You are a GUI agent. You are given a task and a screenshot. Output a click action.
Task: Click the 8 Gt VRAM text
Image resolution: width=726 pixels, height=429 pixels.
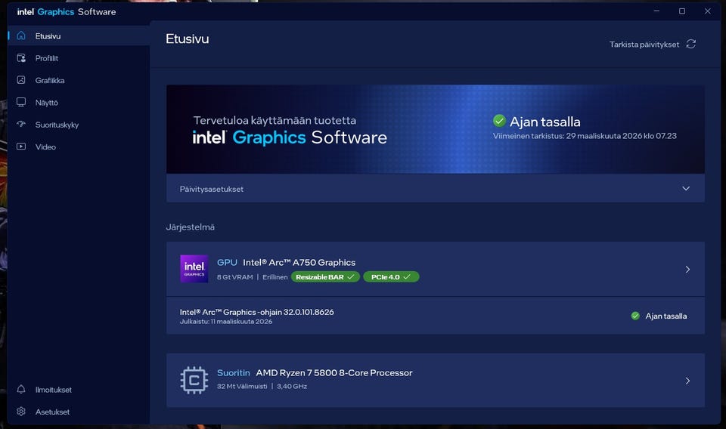click(x=234, y=277)
